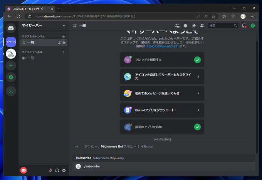
Task: Select the マイサーバー server icon
Action: pyautogui.click(x=11, y=42)
